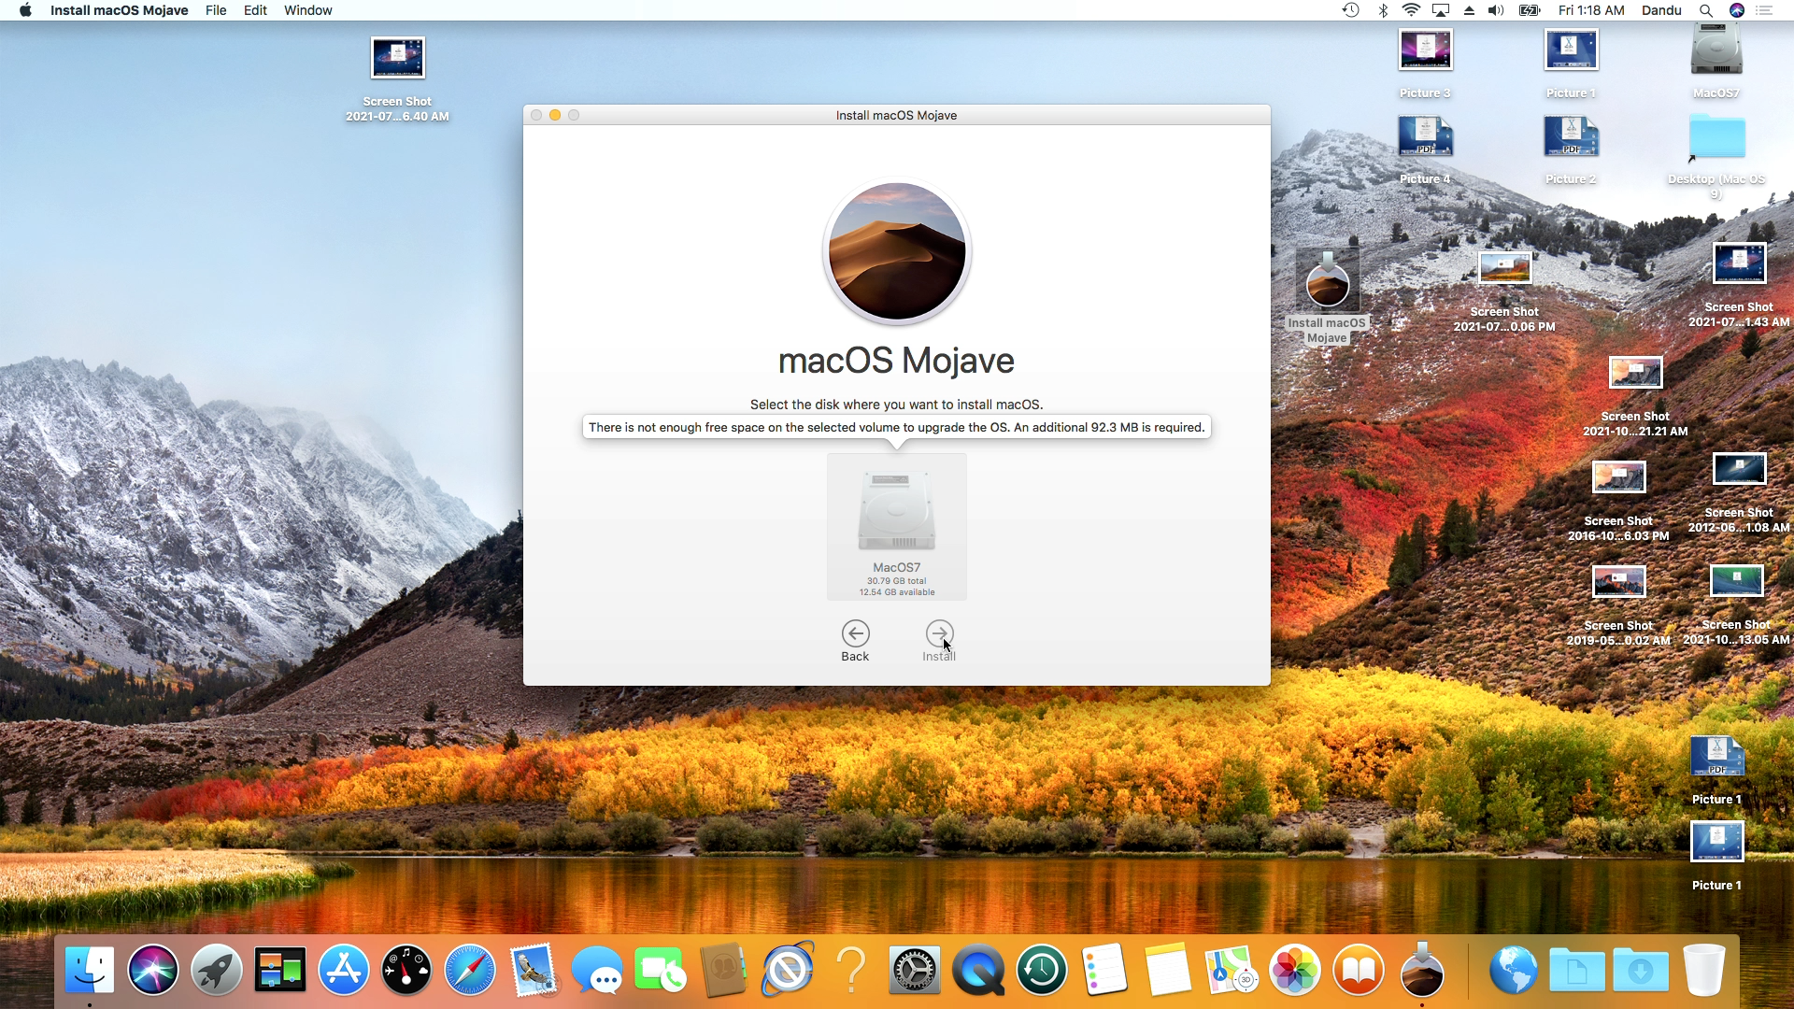Viewport: 1794px width, 1009px height.
Task: Open System Preferences gear in Dock
Action: pos(915,970)
